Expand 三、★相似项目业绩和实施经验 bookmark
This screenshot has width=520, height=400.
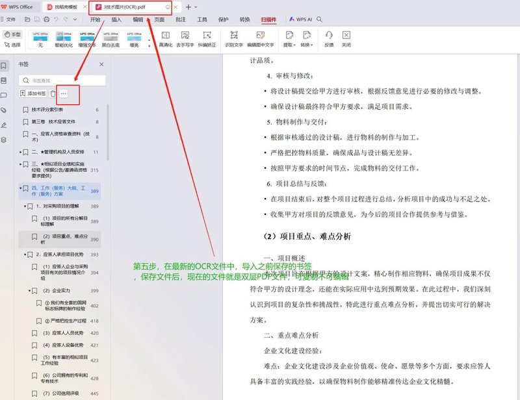coord(21,164)
